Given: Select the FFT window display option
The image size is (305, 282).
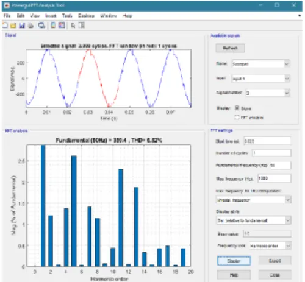Looking at the screenshot, I should click(x=237, y=118).
